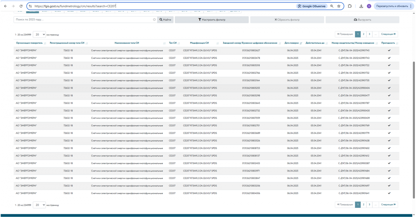Viewport: 416px width, 217px height.
Task: Sort table by Дата поверки column
Action: [x=301, y=43]
